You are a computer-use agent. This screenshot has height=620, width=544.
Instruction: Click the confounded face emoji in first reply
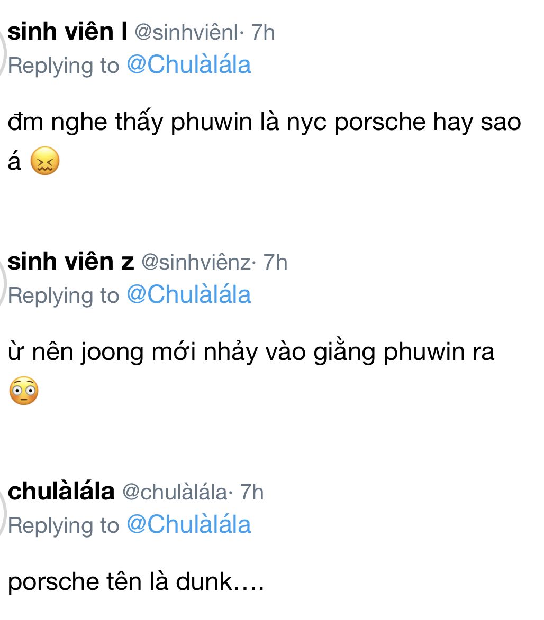pyautogui.click(x=45, y=162)
